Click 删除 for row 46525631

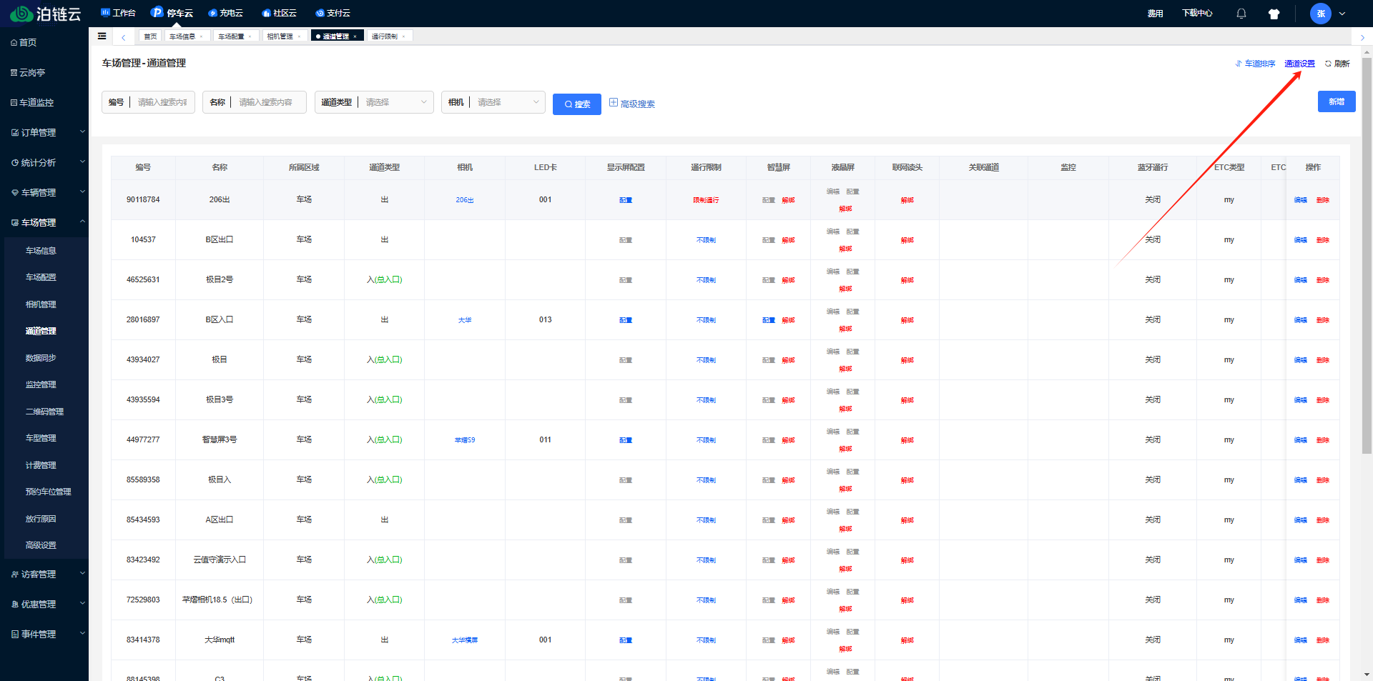tap(1323, 280)
